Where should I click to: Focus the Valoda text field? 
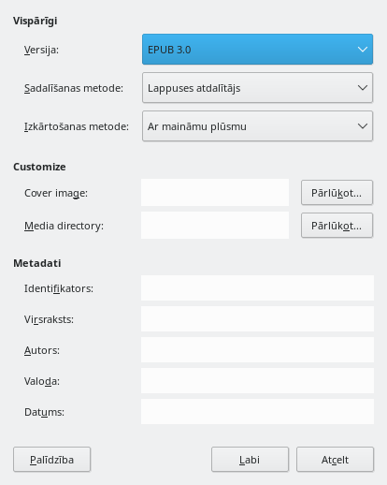point(257,381)
